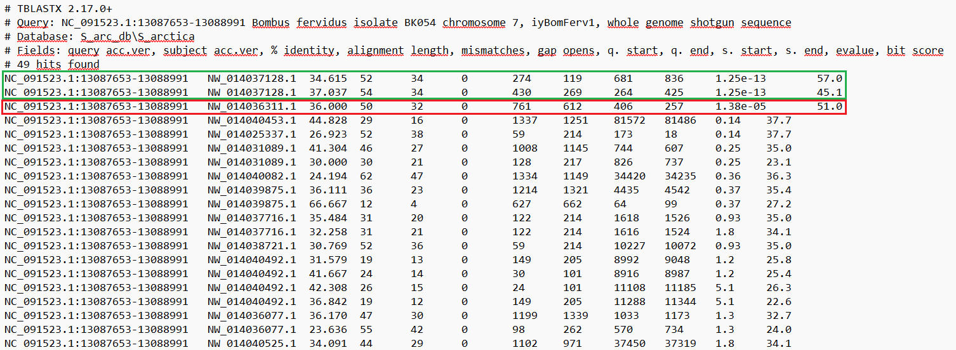
Task: Click the identity value 34.615
Action: (x=328, y=78)
